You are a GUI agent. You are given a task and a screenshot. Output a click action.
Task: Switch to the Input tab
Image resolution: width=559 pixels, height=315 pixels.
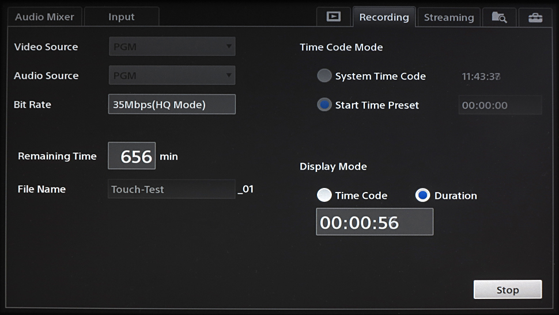tap(122, 17)
